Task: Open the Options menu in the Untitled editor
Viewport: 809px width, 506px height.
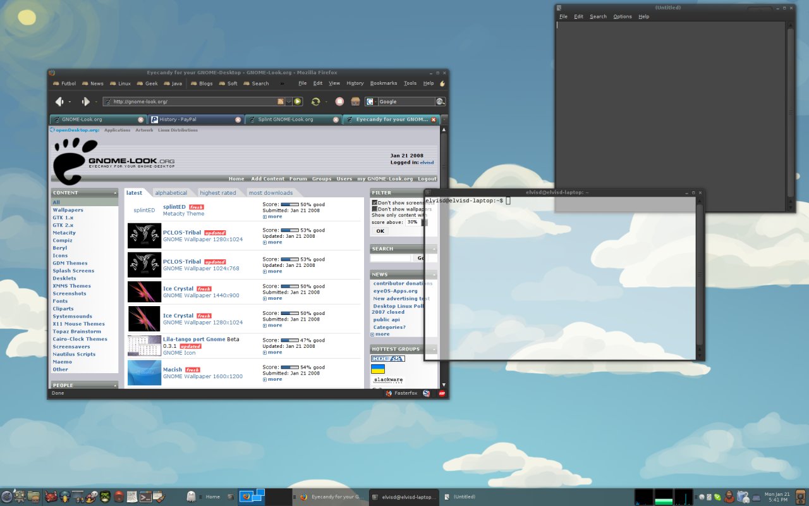Action: click(x=623, y=16)
